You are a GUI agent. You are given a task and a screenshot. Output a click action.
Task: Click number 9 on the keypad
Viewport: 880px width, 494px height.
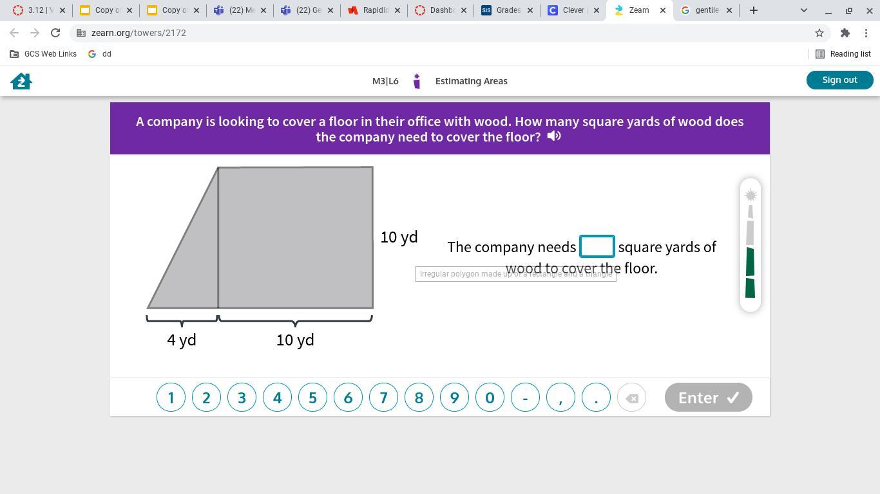click(454, 398)
